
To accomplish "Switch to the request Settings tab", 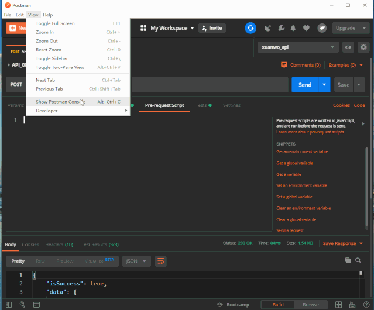I will click(x=232, y=105).
